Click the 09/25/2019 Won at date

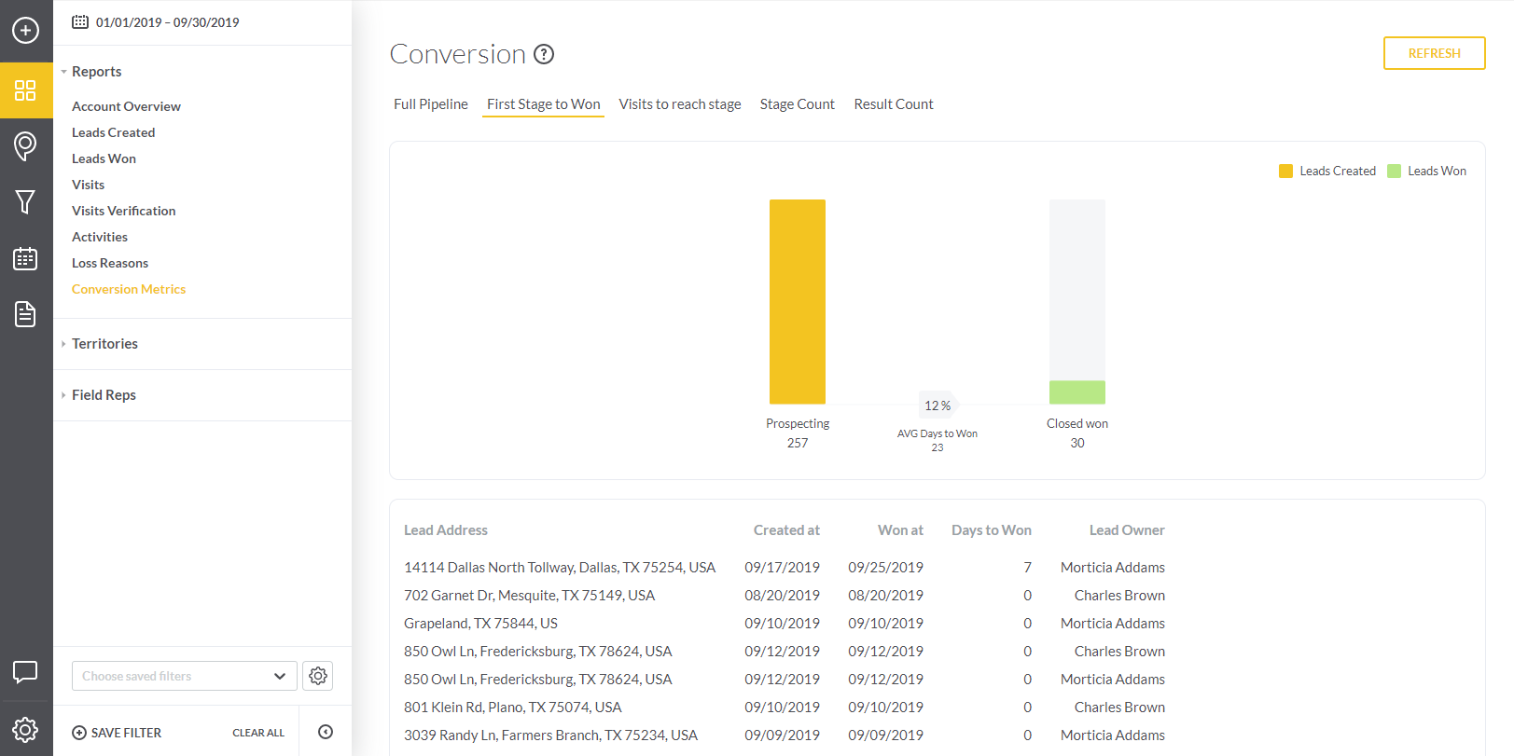point(885,568)
